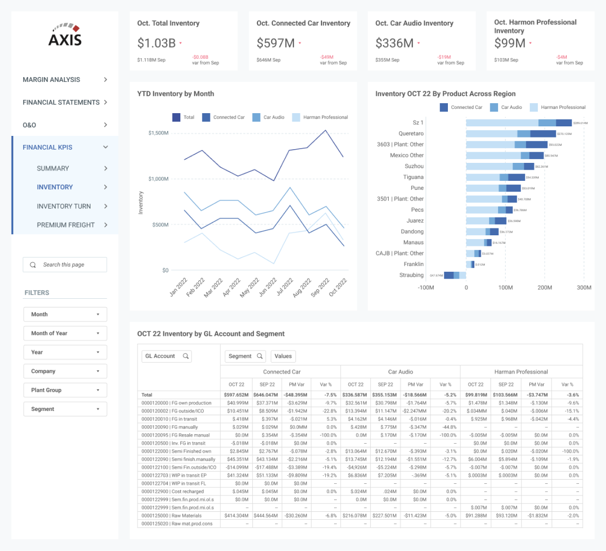Image resolution: width=606 pixels, height=551 pixels.
Task: Toggle Harman Professional swatch in bar chart legend
Action: point(534,107)
